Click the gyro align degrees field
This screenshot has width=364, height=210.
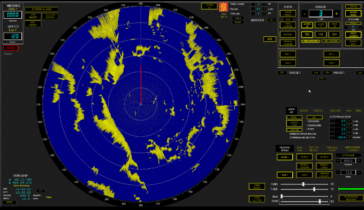[x=348, y=160]
